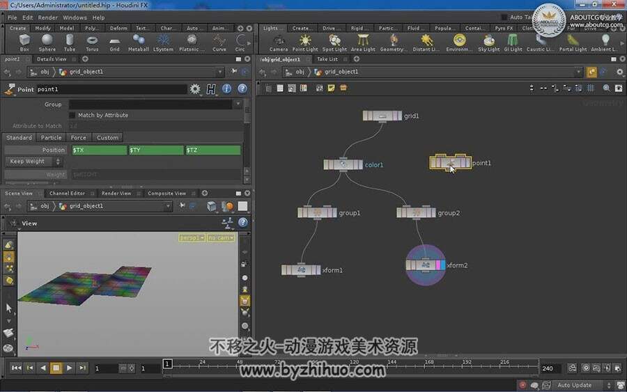This screenshot has width=627, height=392.
Task: Open the Group field dropdown arrow
Action: [x=238, y=104]
